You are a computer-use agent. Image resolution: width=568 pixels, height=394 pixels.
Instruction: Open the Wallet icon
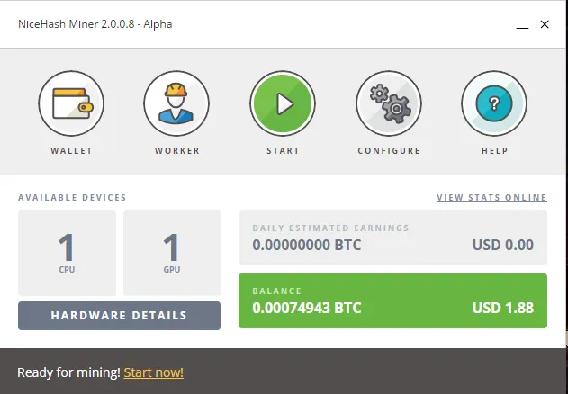pyautogui.click(x=71, y=103)
